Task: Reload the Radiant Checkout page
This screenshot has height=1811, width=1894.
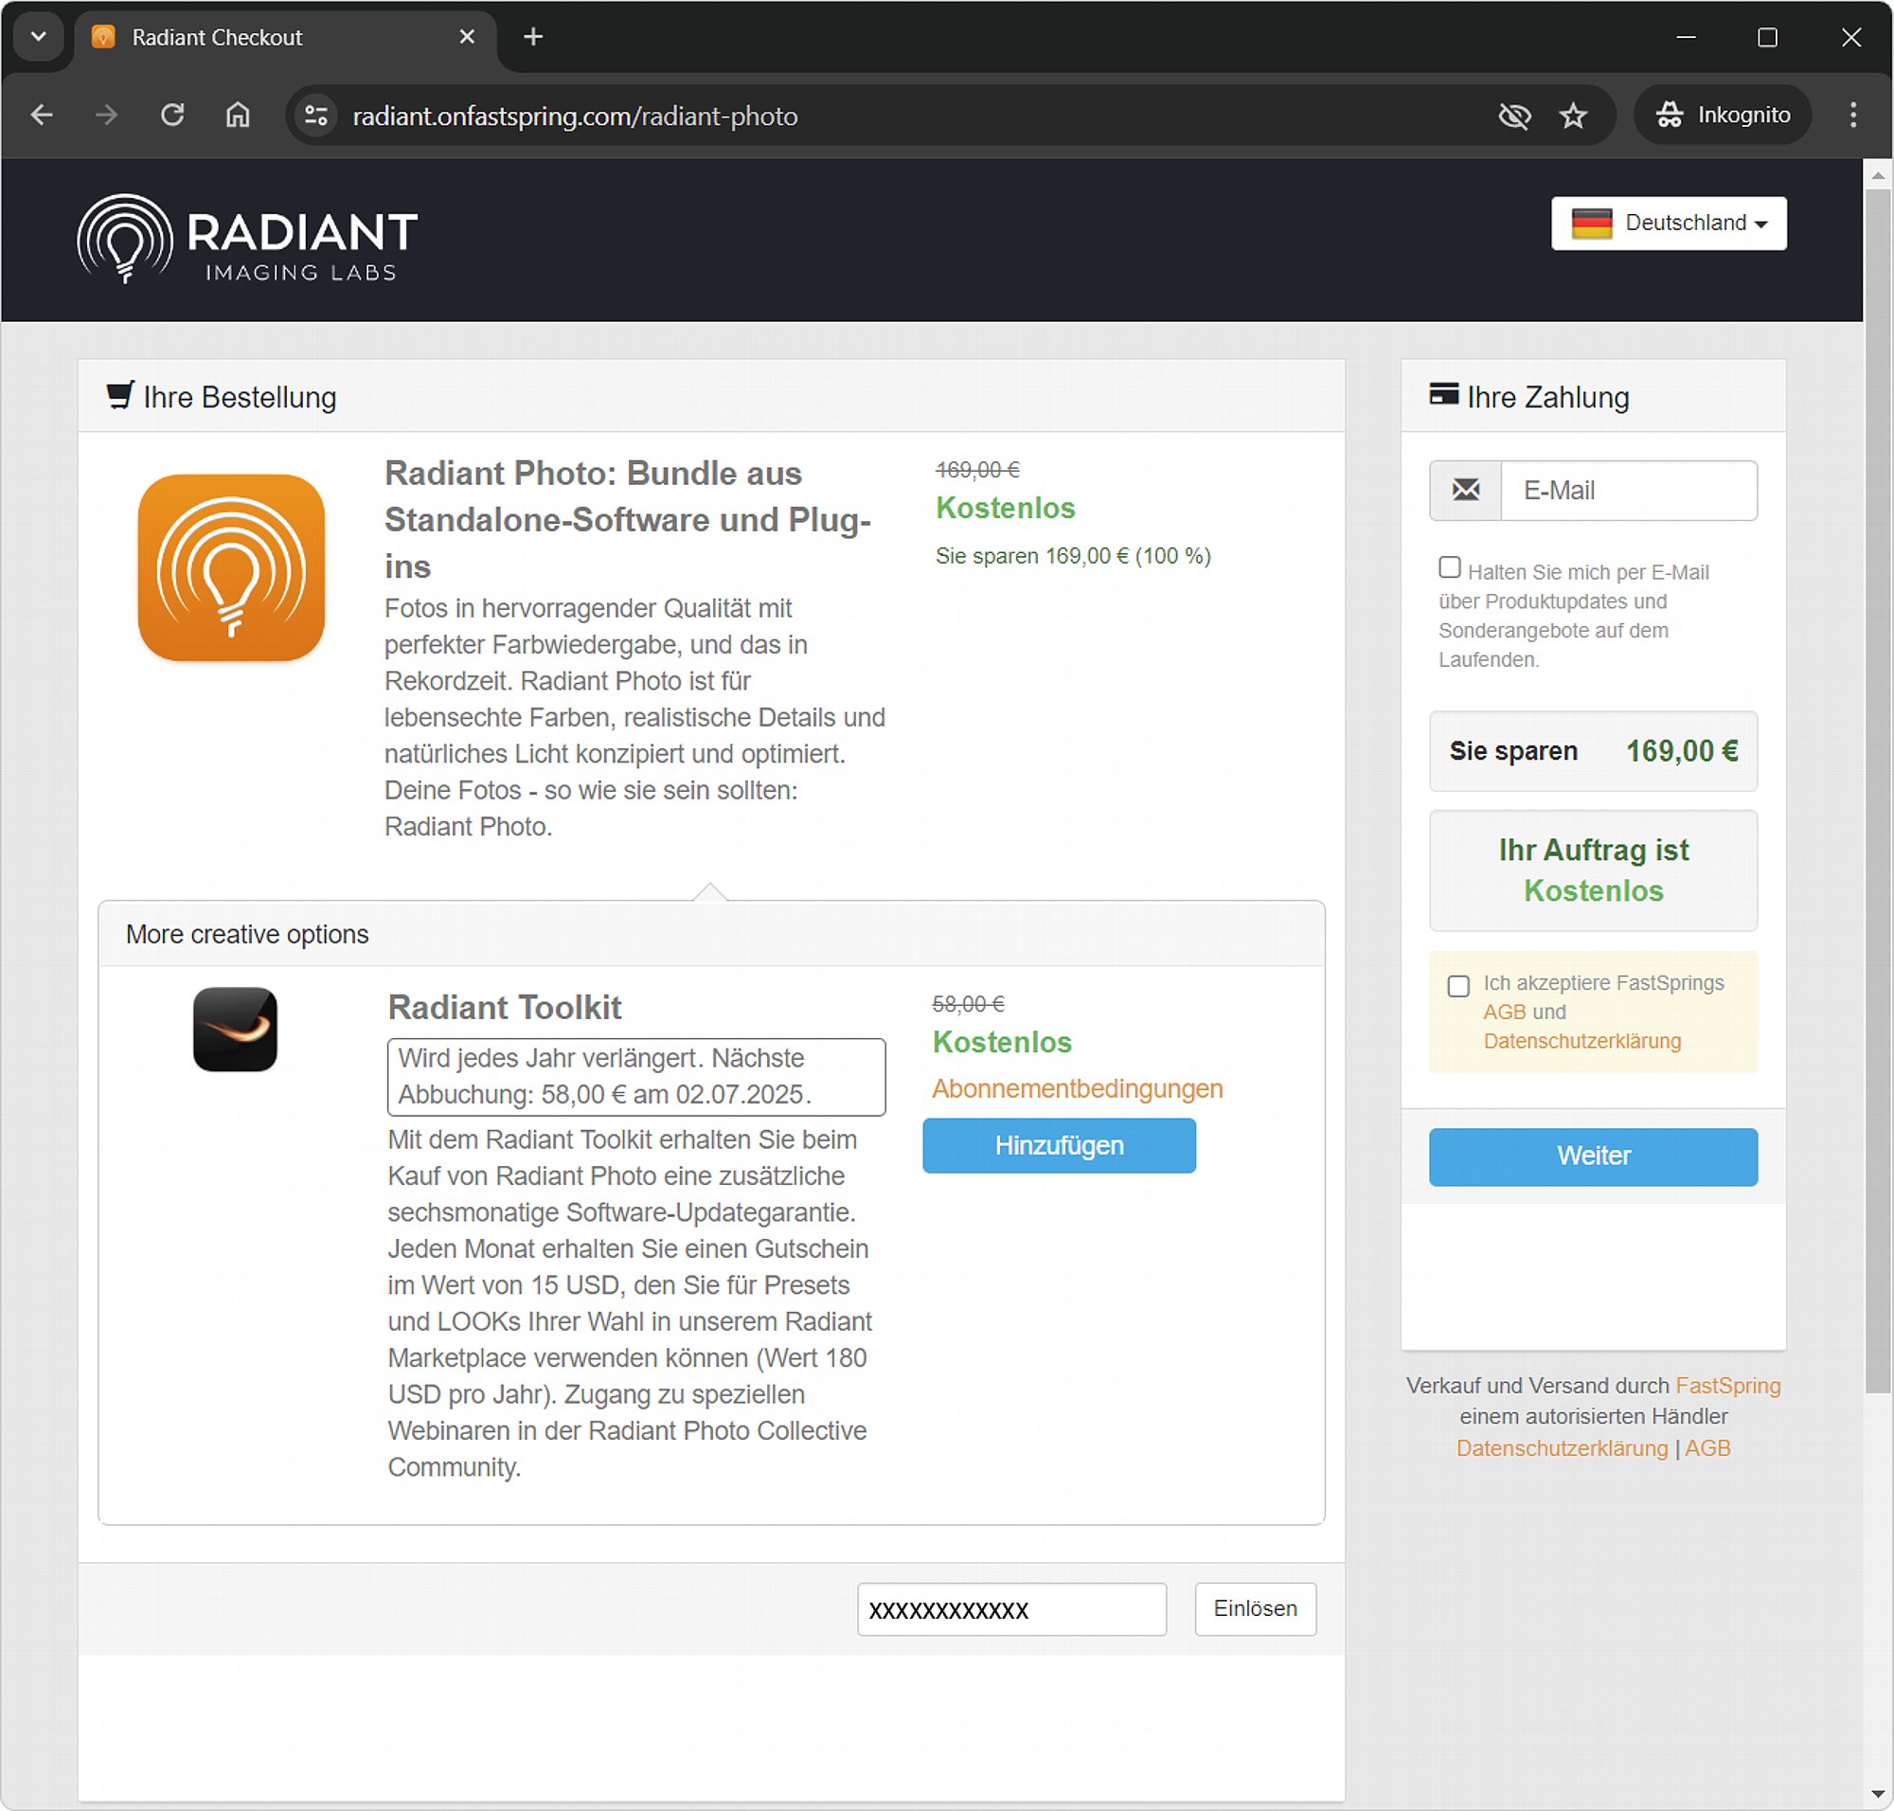Action: point(171,116)
